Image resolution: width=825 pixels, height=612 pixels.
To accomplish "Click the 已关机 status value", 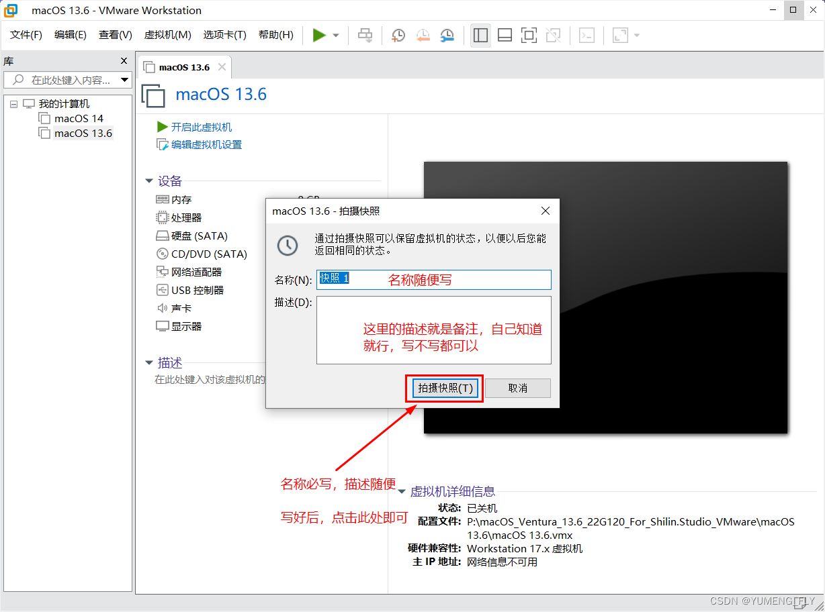I will [x=482, y=508].
